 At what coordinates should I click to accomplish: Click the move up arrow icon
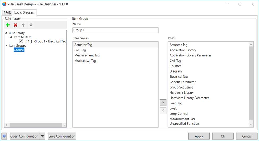[23, 25]
